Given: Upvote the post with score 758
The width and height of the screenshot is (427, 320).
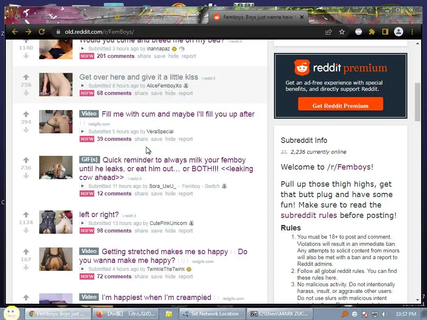Looking at the screenshot, I should [26, 77].
